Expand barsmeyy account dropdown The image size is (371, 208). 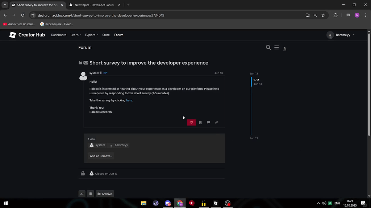(x=341, y=35)
